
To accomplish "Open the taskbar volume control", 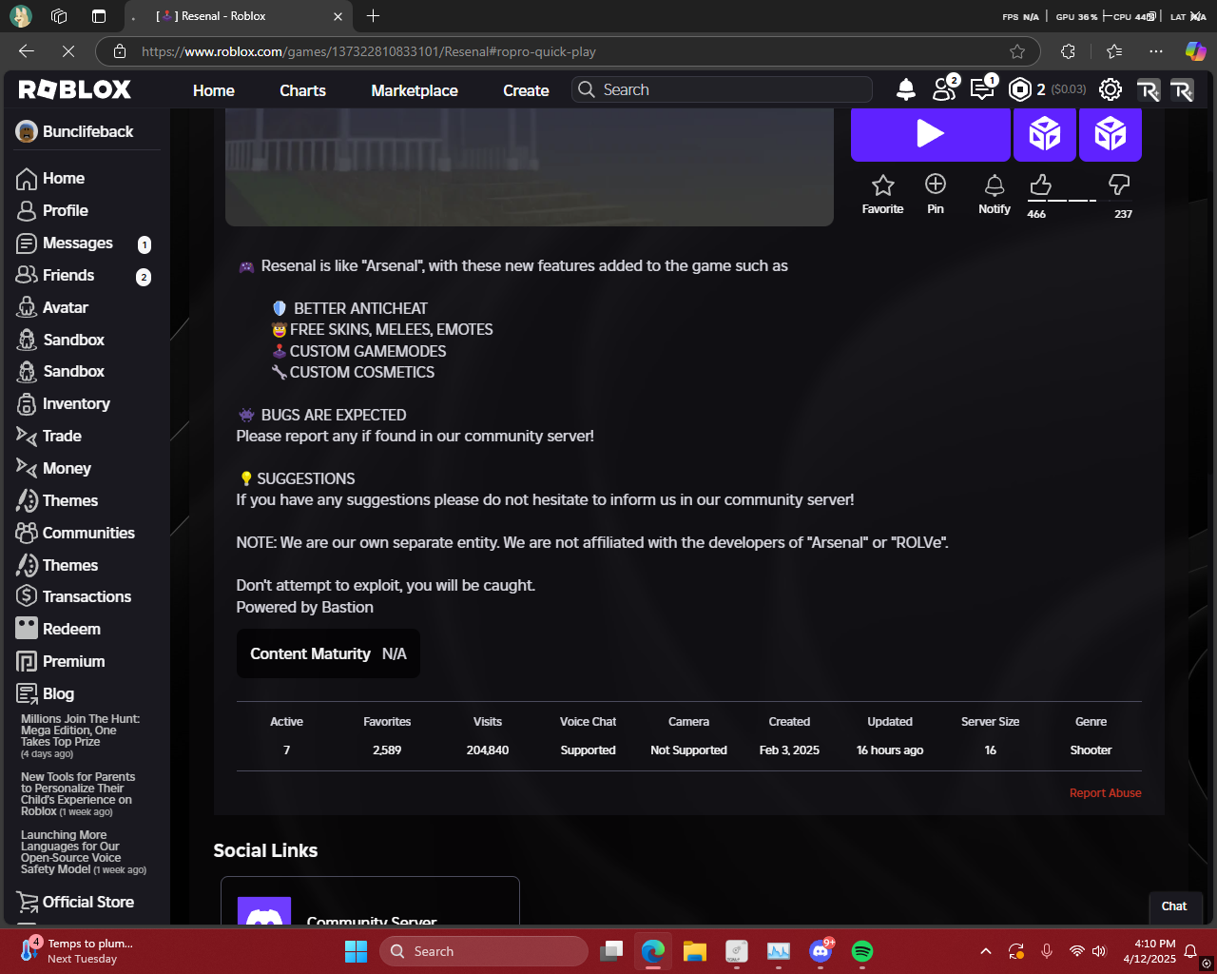I will 1100,951.
